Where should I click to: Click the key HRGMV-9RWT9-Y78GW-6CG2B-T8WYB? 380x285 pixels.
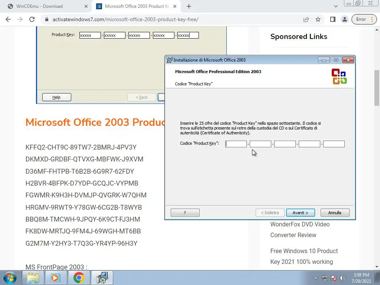point(83,207)
